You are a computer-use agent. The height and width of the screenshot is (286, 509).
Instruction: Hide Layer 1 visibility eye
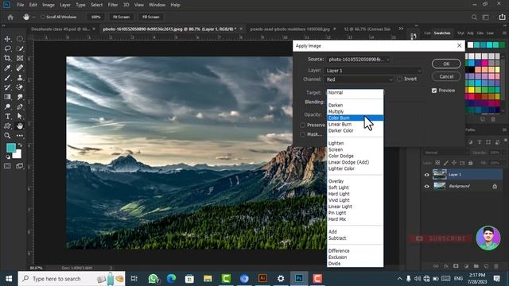(426, 175)
